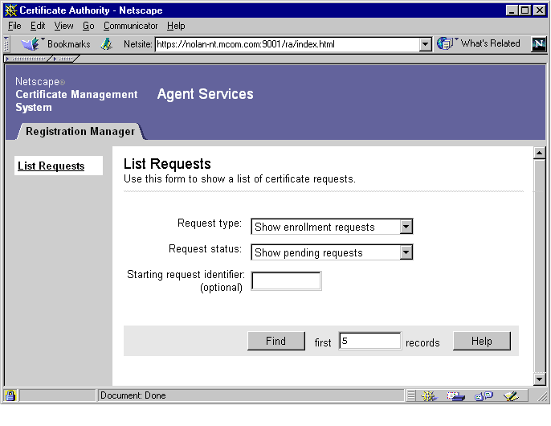
Task: Click the window resize grip corner
Action: pyautogui.click(x=543, y=397)
